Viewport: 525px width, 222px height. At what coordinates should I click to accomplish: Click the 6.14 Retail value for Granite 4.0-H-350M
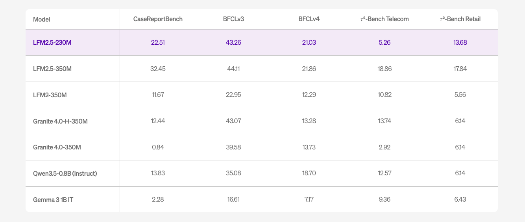[460, 121]
